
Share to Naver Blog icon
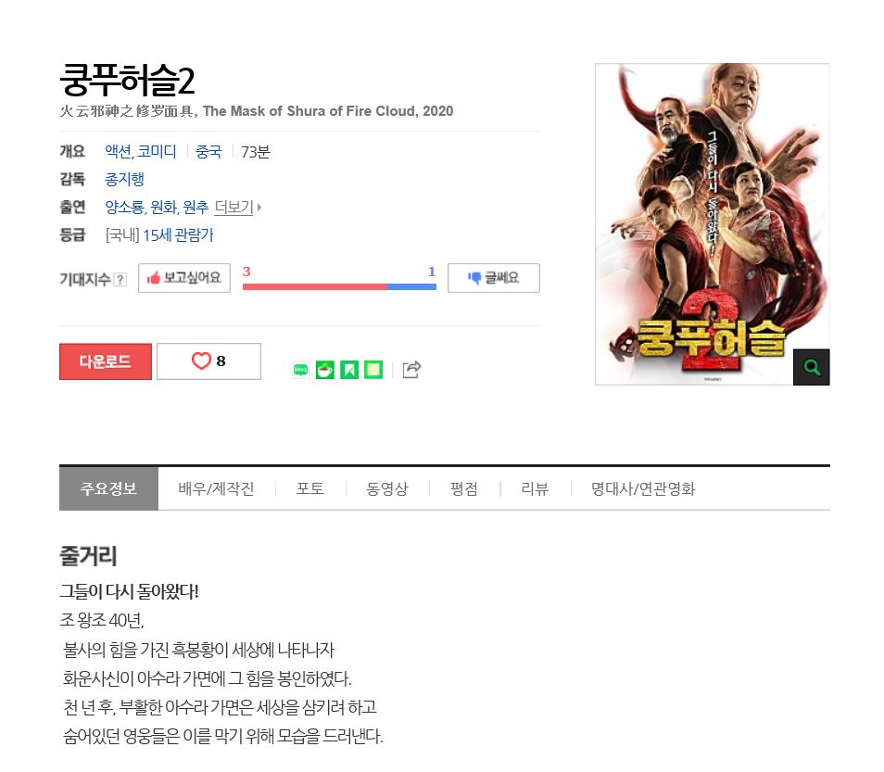(300, 370)
